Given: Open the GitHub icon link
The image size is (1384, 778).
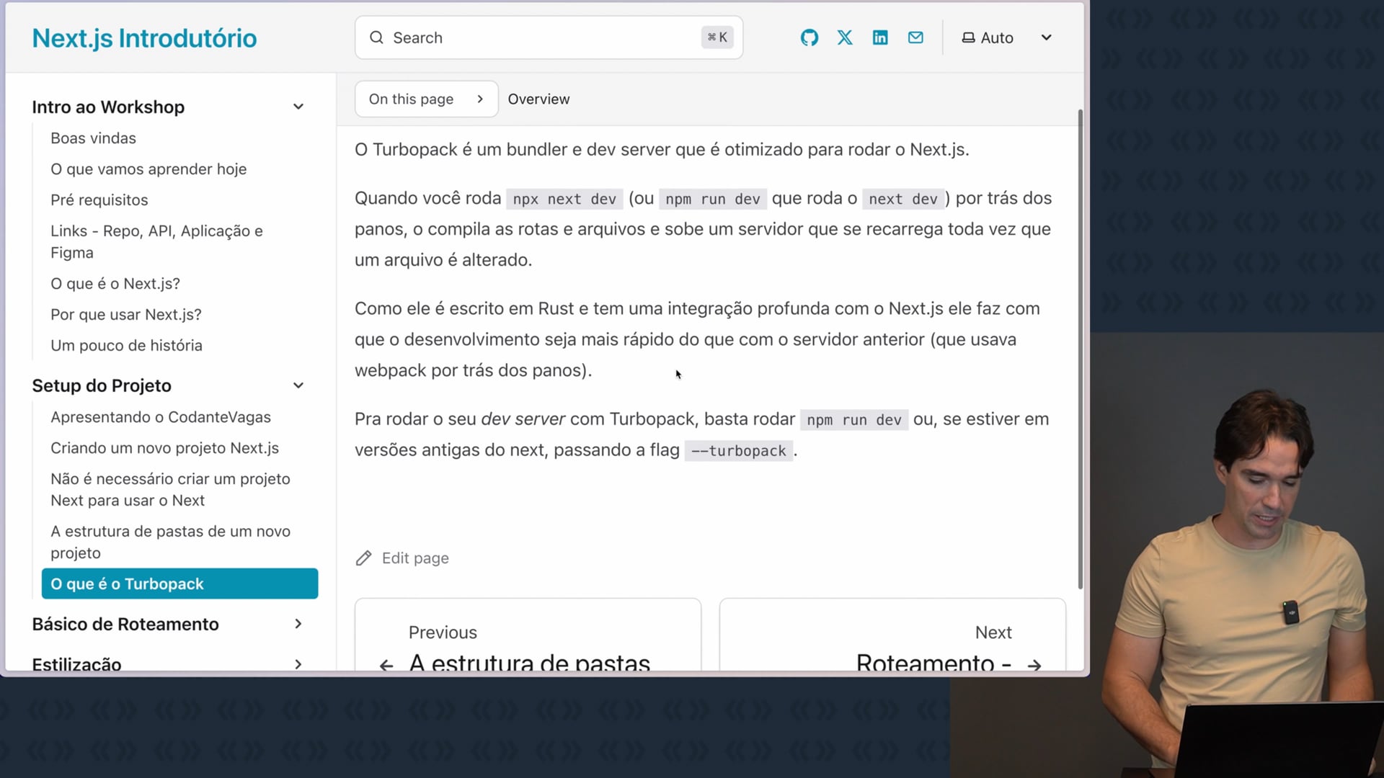Looking at the screenshot, I should click(x=809, y=37).
